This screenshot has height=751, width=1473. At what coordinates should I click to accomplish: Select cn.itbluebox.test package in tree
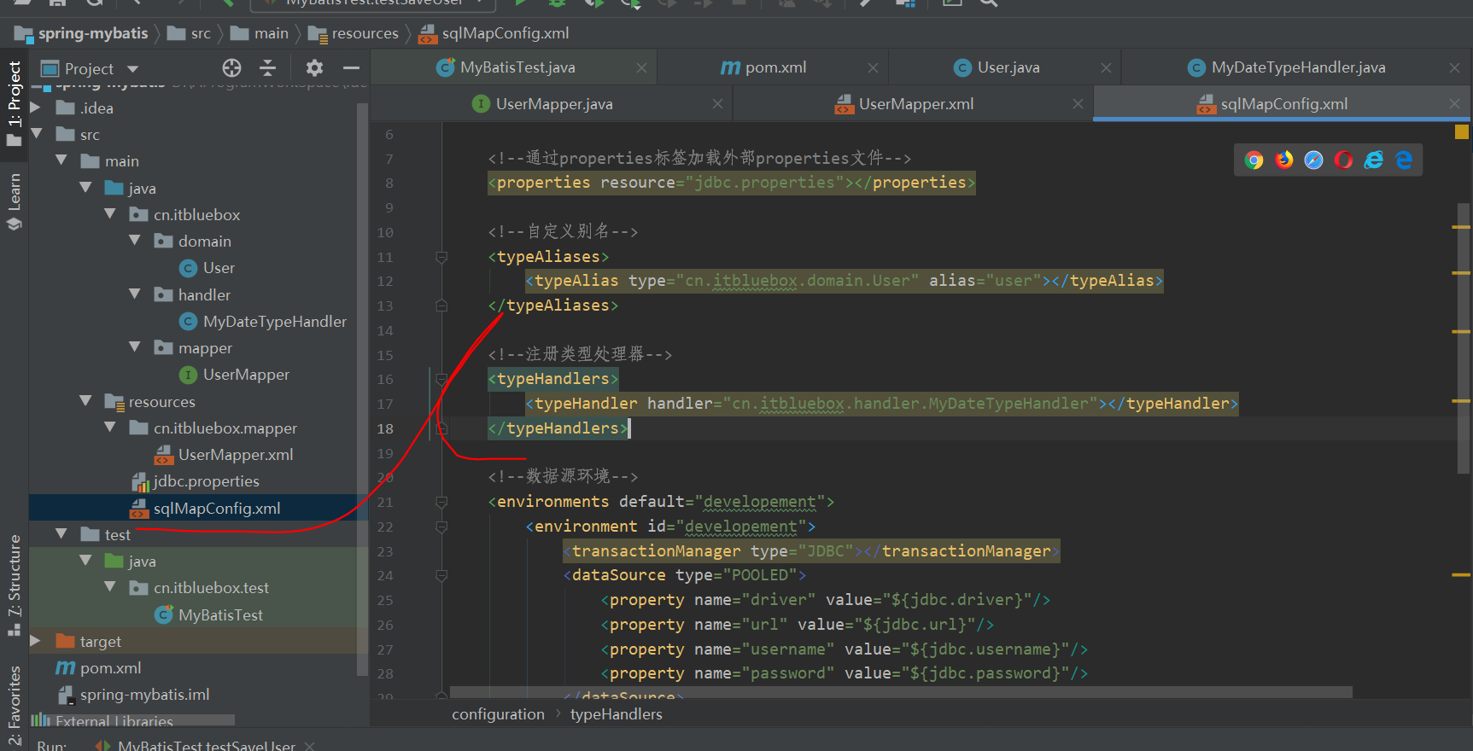tap(199, 588)
